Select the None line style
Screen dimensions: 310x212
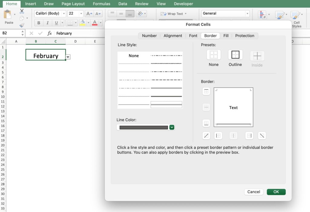tap(134, 56)
